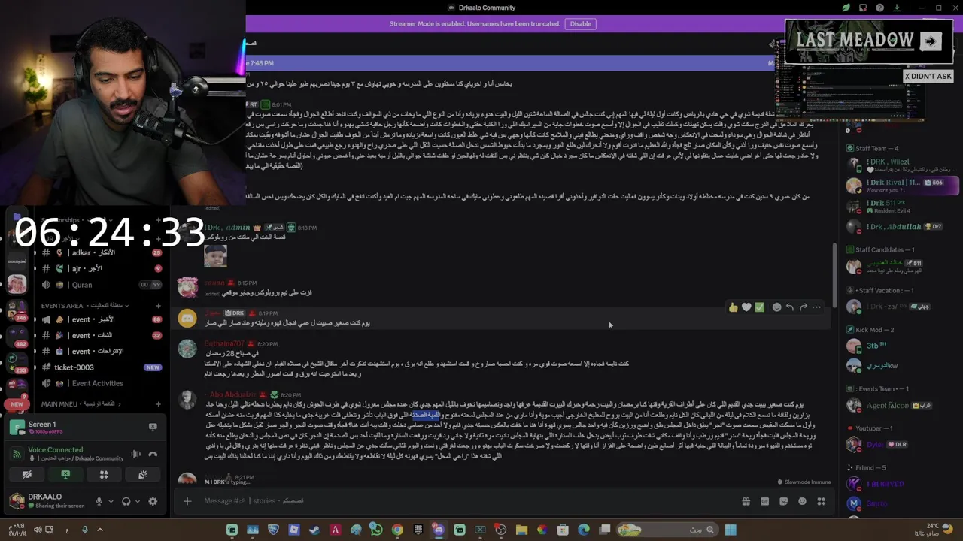Open the inbox icon in the title bar

tap(863, 8)
